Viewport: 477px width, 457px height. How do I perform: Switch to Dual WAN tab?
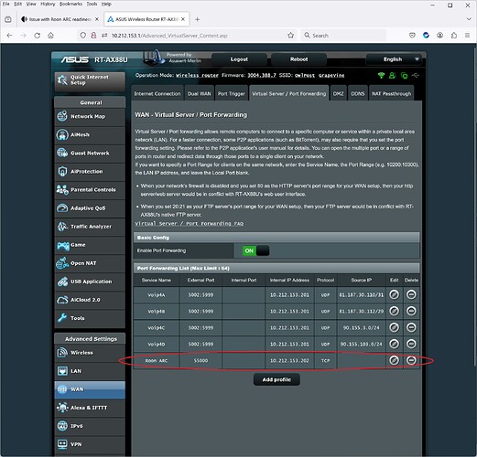(199, 94)
